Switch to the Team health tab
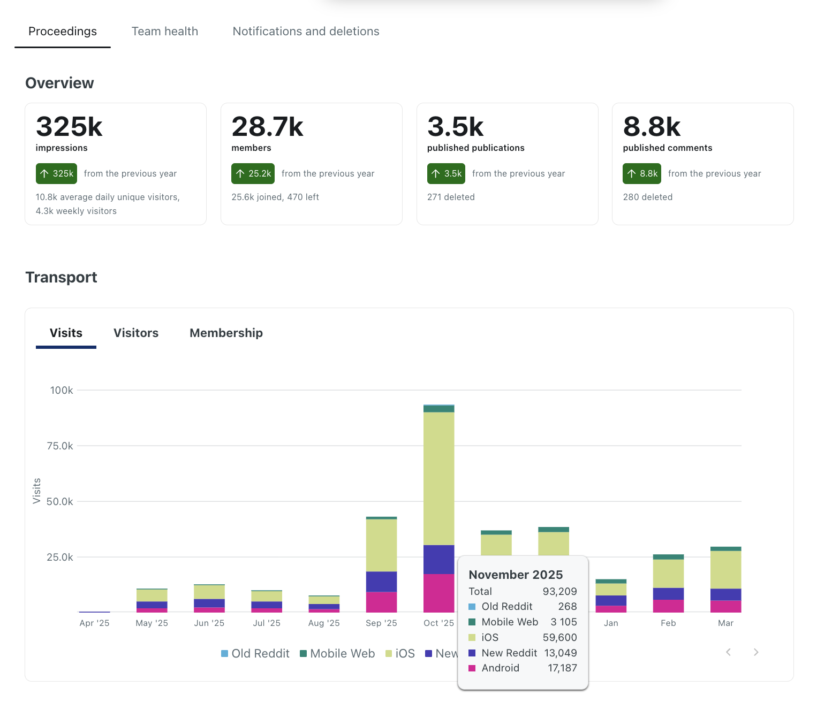Image resolution: width=817 pixels, height=703 pixels. 164,32
